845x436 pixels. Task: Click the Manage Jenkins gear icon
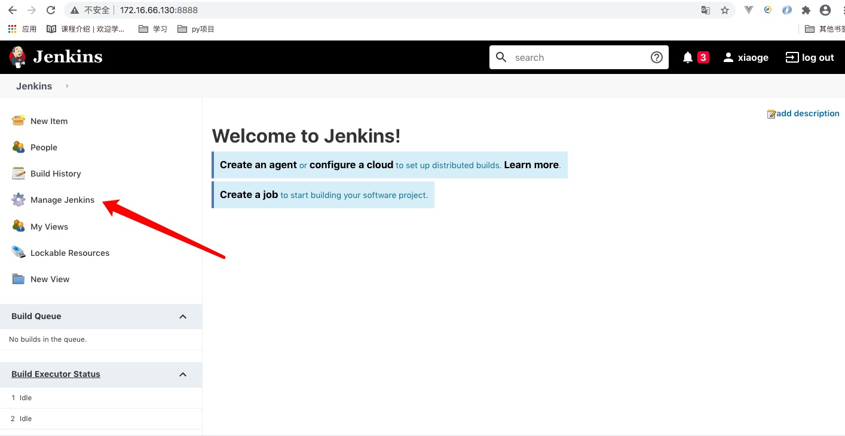pos(19,200)
